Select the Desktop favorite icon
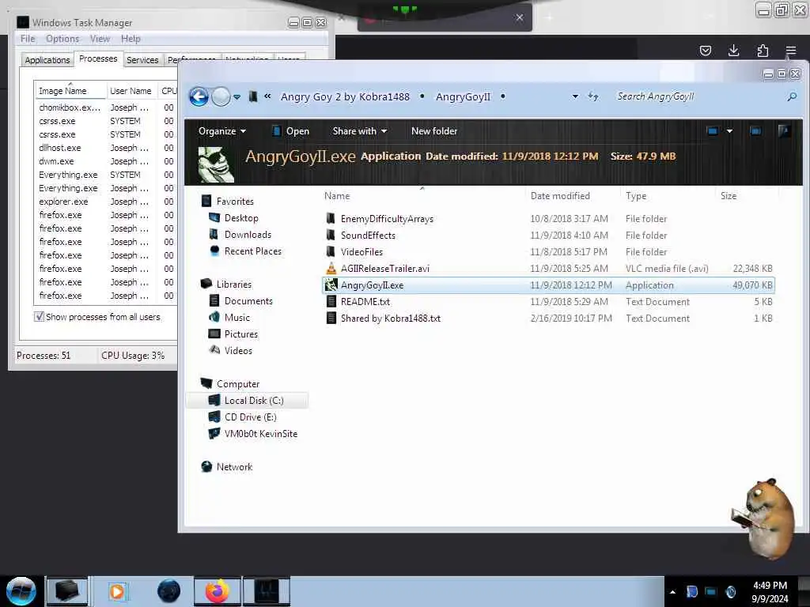Image resolution: width=810 pixels, height=607 pixels. point(214,218)
